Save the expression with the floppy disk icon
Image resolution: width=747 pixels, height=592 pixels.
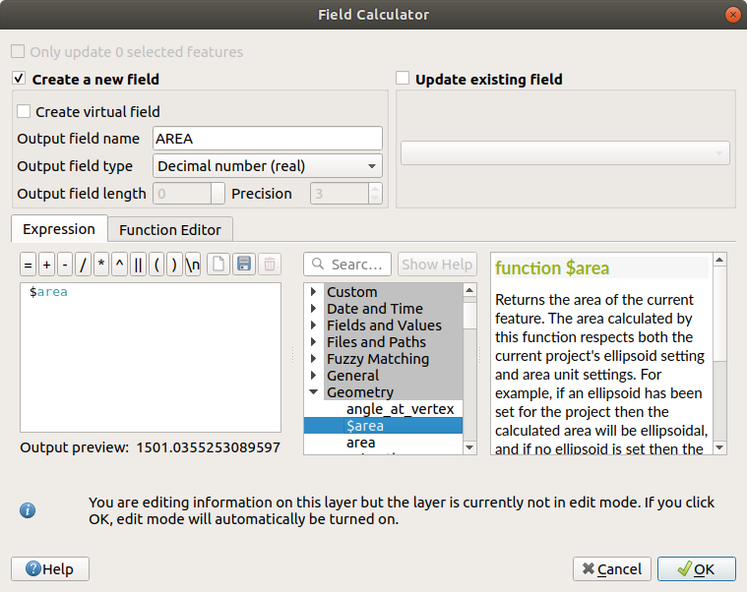243,265
